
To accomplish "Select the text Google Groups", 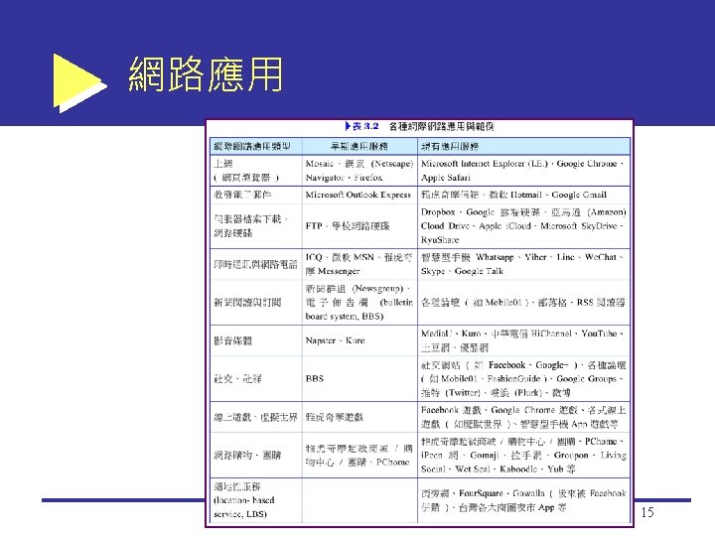I will (x=587, y=379).
